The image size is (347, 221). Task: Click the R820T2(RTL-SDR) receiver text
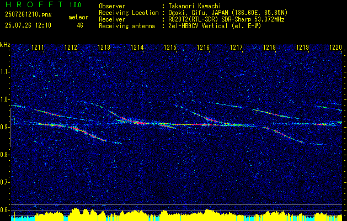[226, 19]
